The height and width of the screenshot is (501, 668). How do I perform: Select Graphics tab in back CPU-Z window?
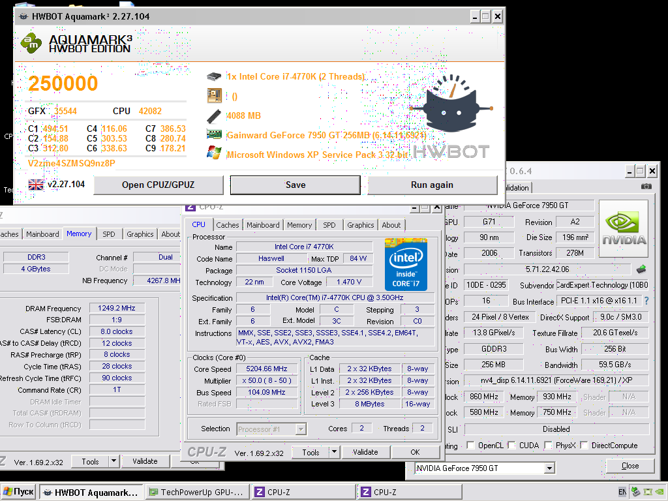140,234
